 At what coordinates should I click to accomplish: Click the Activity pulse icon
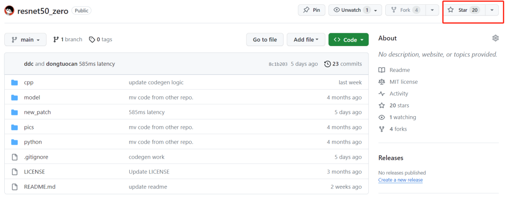(x=381, y=94)
